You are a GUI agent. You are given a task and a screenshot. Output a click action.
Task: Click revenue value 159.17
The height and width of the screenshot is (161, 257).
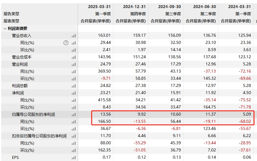click(x=140, y=36)
